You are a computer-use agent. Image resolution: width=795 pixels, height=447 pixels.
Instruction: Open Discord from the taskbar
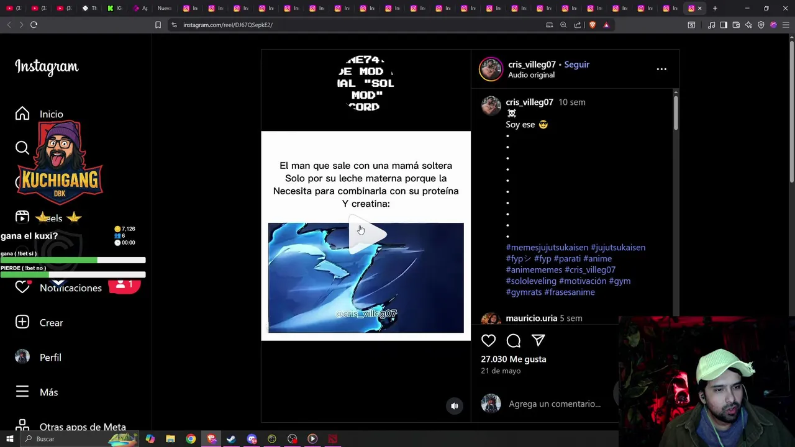(252, 439)
